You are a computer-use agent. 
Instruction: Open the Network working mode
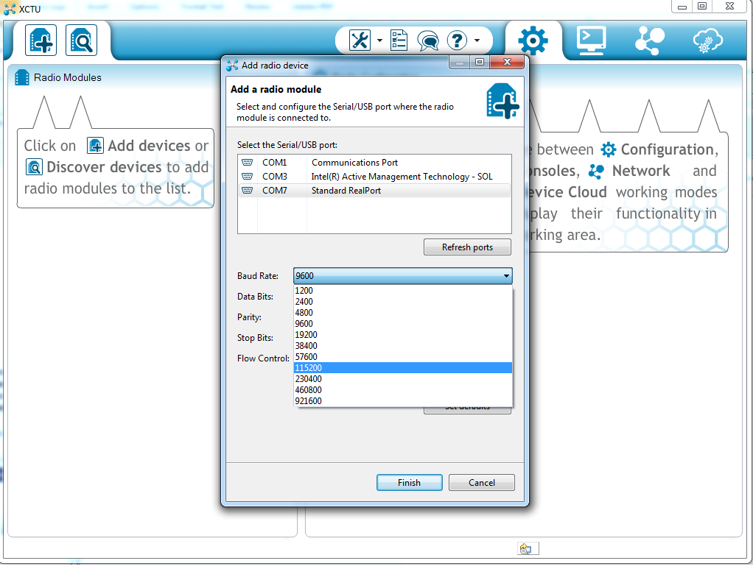click(x=650, y=40)
